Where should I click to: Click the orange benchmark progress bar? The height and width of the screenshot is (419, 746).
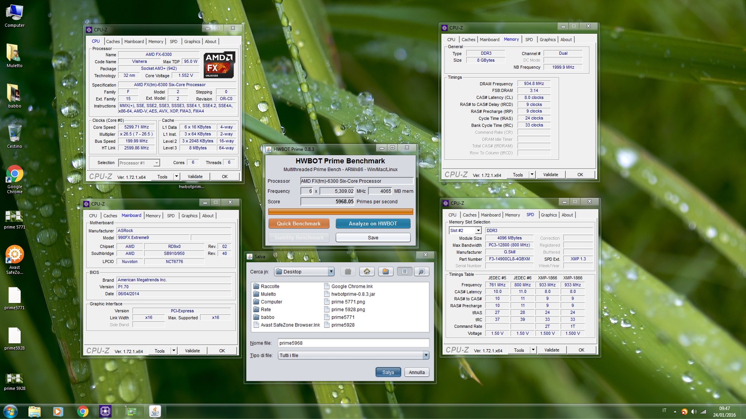[340, 211]
